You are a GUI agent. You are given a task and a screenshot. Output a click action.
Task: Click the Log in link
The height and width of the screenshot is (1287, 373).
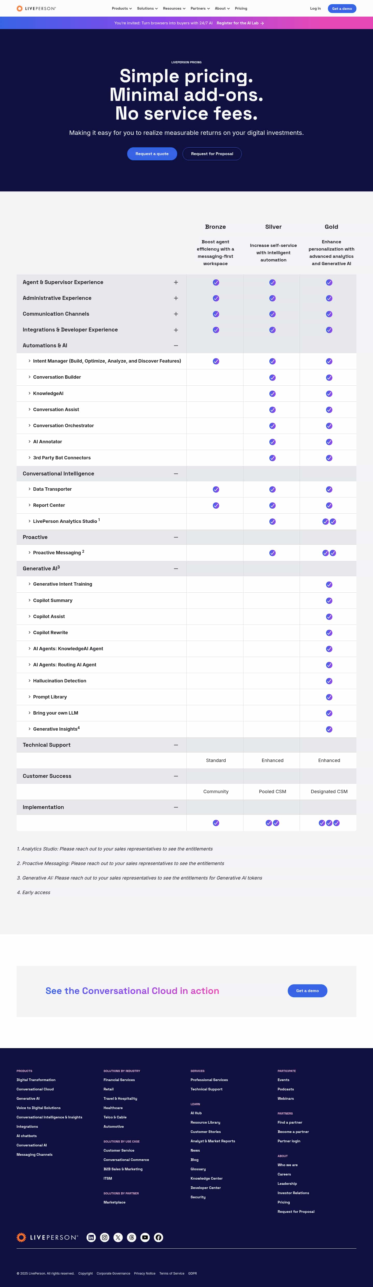(315, 9)
